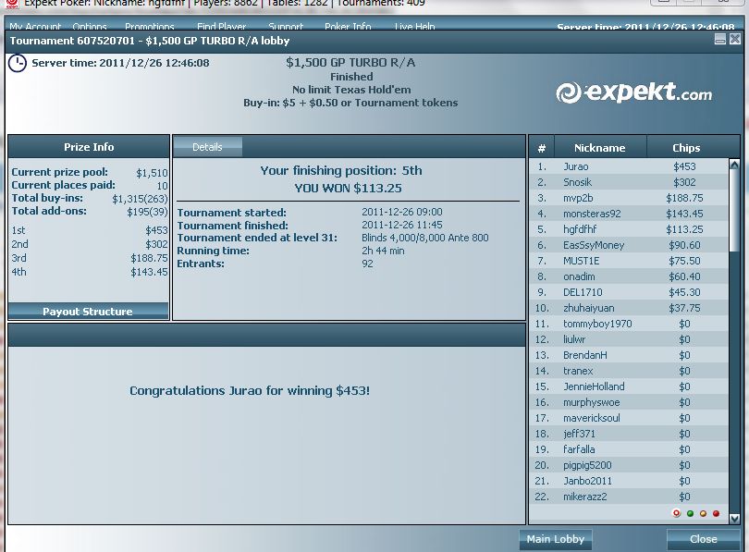Screen dimensions: 749x552
Task: Select player monsteras92 in the list
Action: point(629,214)
